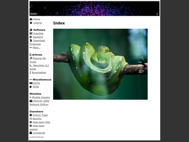189x142 pixels.
Task: Click the green snake photo
Action: point(100,64)
